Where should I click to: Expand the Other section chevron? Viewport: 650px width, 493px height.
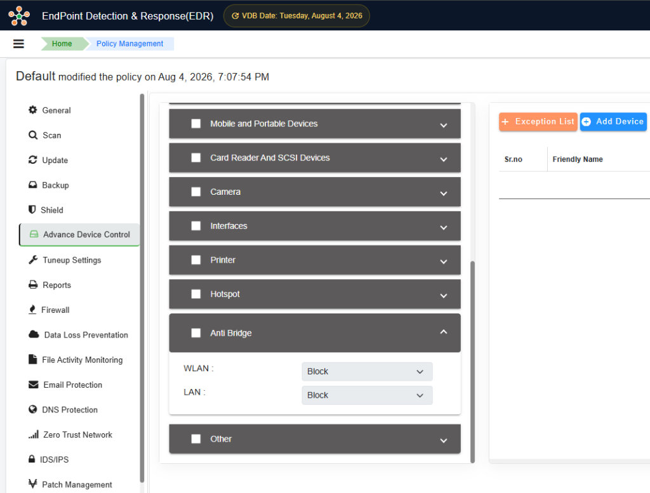click(444, 440)
